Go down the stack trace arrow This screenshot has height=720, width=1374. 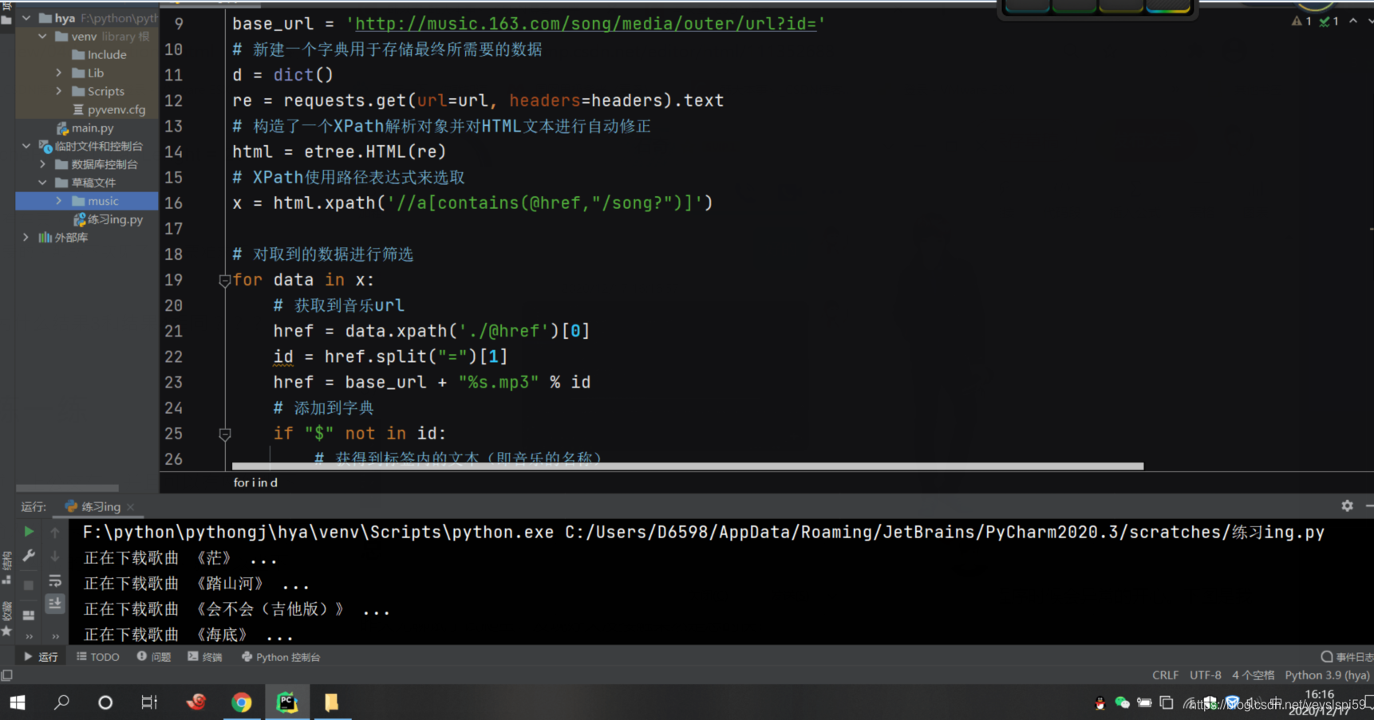point(55,557)
